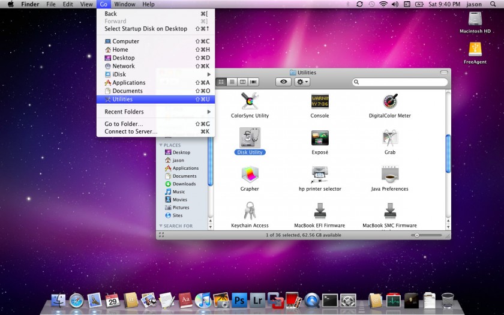Switch Finder window to list view

point(232,82)
